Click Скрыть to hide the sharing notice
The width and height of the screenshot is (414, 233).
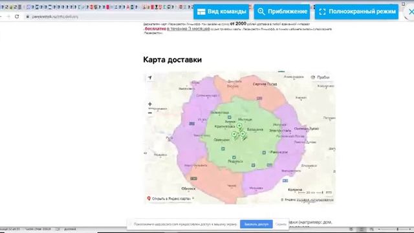click(x=281, y=225)
